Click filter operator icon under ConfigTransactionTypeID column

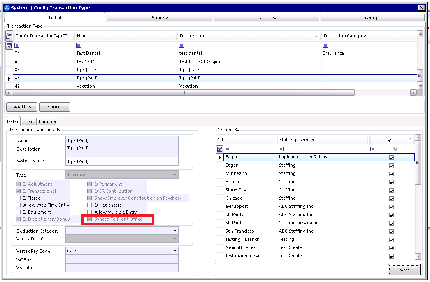pyautogui.click(x=17, y=45)
